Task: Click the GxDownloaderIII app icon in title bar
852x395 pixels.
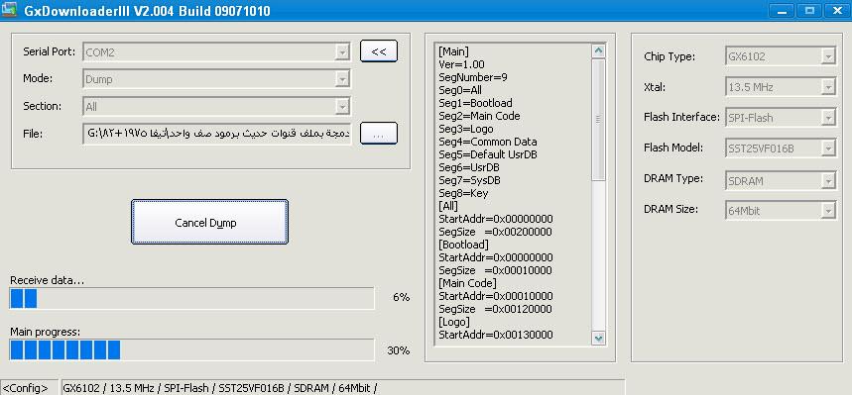Action: tap(10, 9)
